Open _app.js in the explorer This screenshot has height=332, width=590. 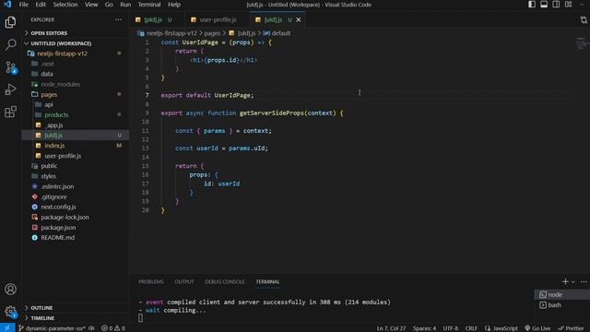pos(76,125)
